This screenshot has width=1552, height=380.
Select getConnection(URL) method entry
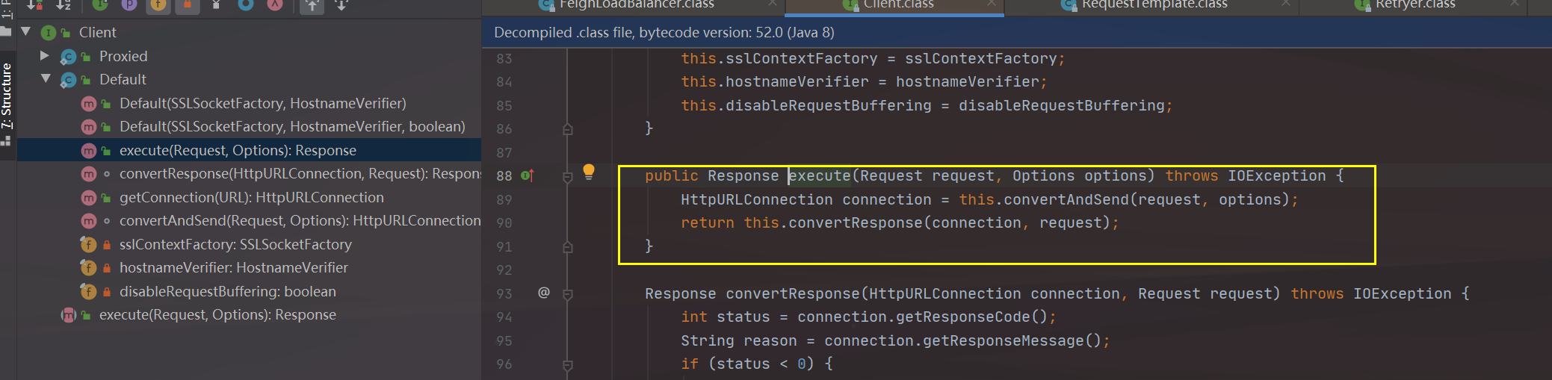pyautogui.click(x=249, y=197)
